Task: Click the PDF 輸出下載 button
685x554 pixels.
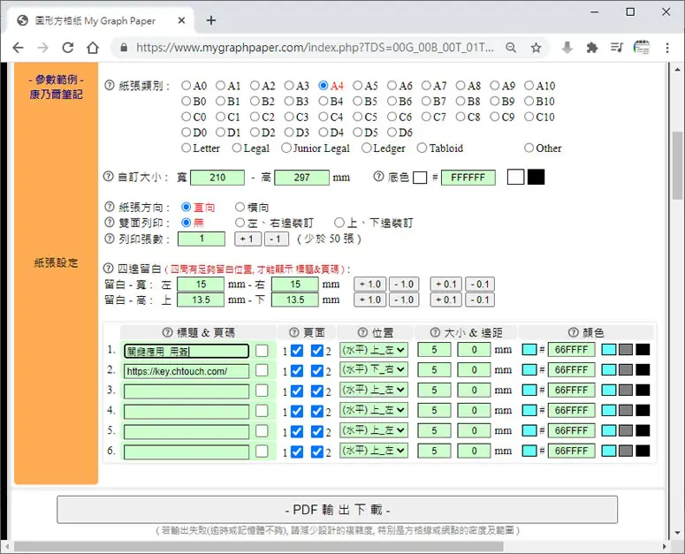Action: [338, 510]
